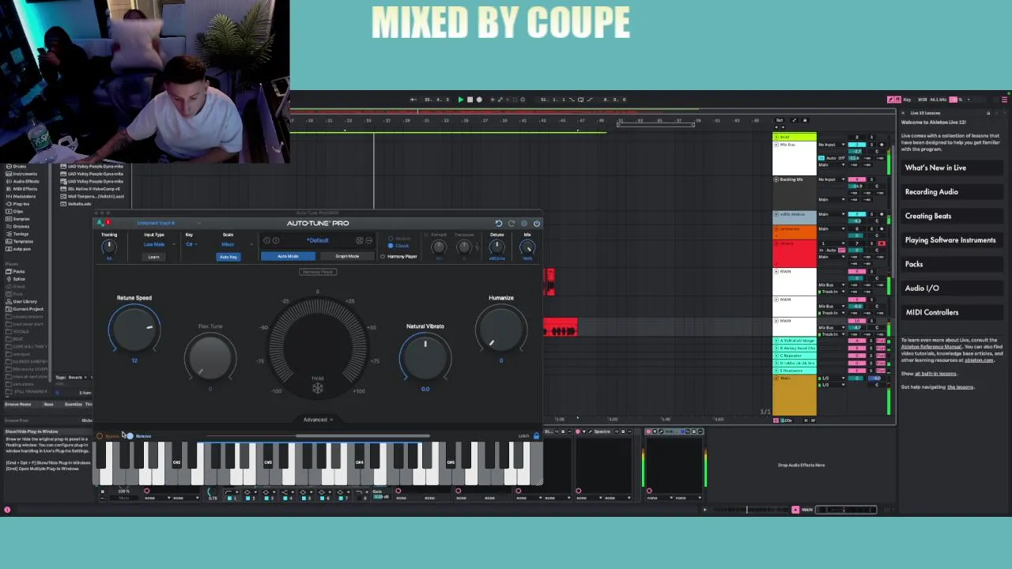Image resolution: width=1012 pixels, height=569 pixels.
Task: Click the Retune Speed knob
Action: point(134,330)
